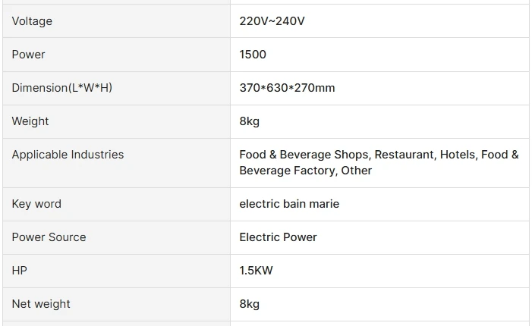
Task: Click the Voltage label cell
Action: point(32,21)
